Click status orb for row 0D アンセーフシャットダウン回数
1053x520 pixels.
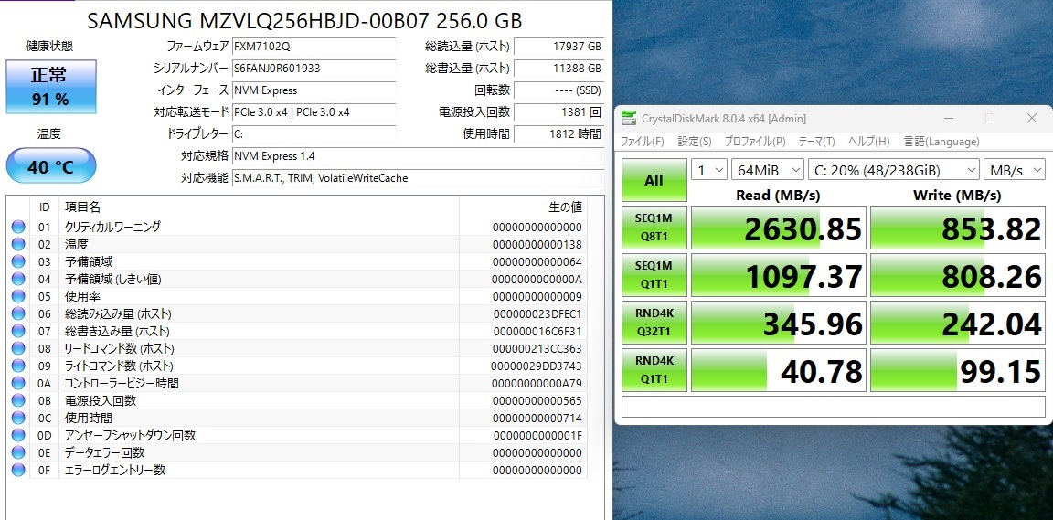(x=18, y=435)
